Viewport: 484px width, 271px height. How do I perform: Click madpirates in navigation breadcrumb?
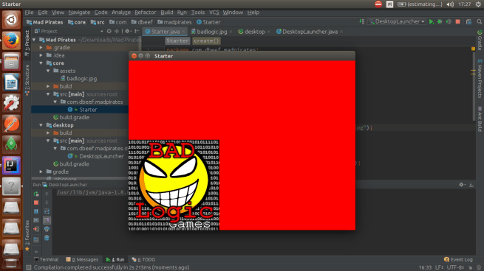[x=174, y=22]
